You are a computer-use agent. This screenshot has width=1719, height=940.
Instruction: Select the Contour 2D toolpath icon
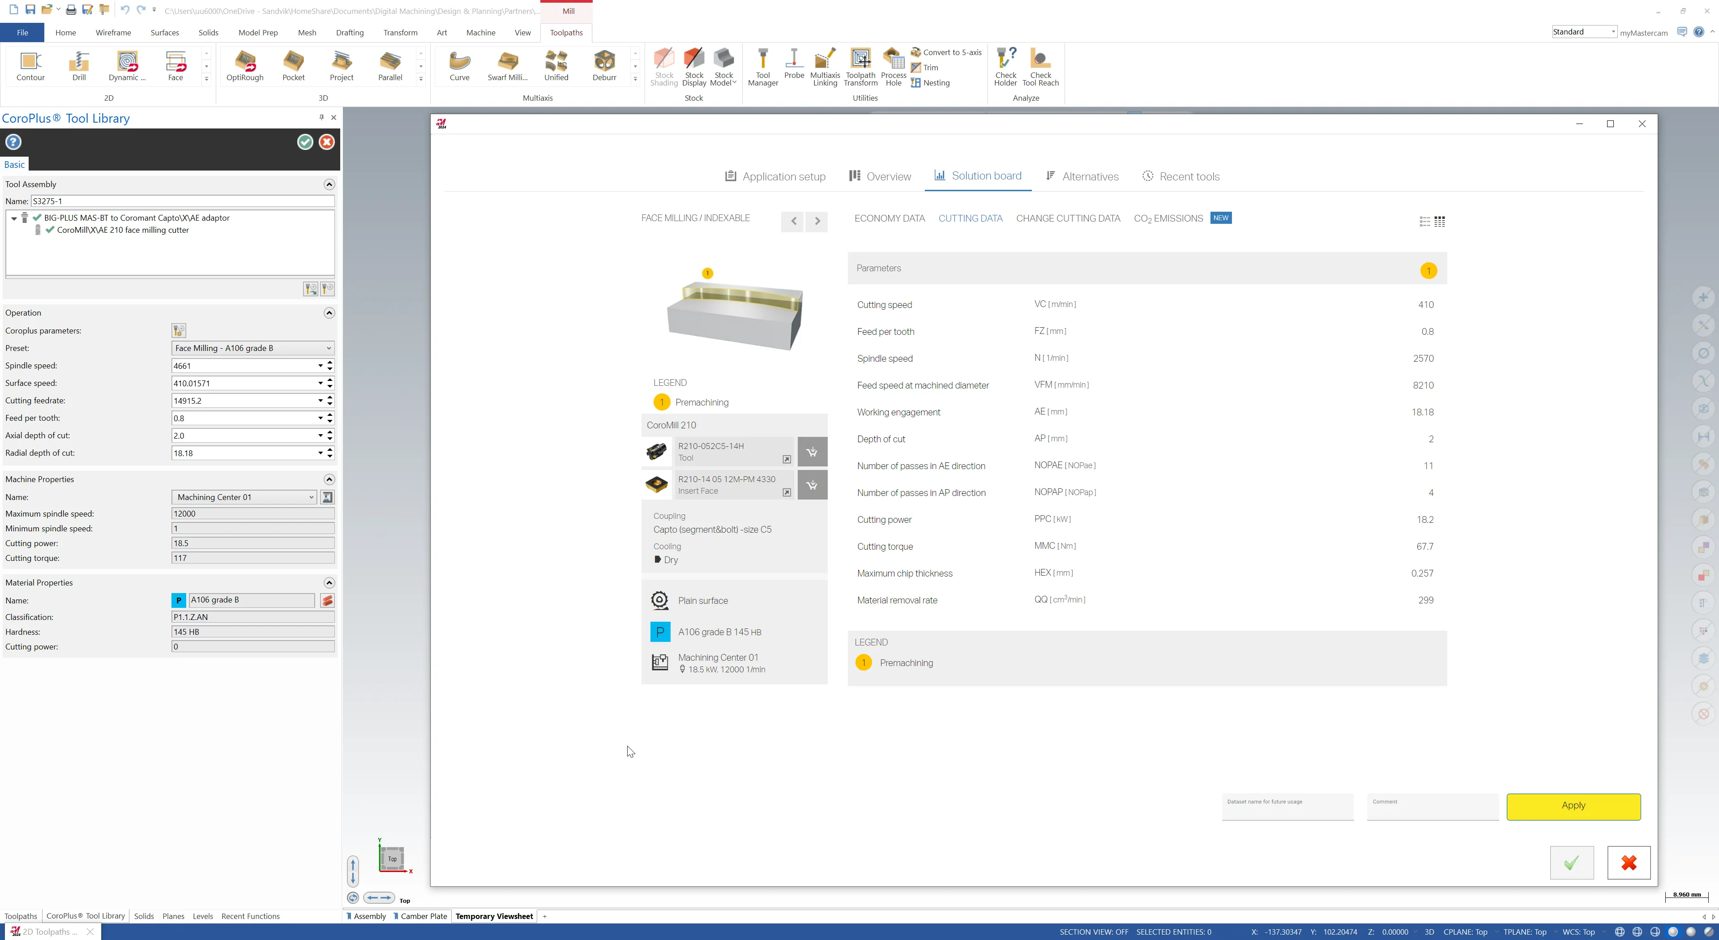click(31, 65)
